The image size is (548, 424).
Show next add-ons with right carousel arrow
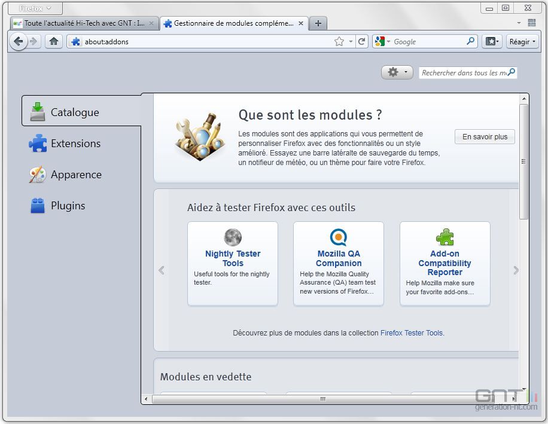(516, 270)
